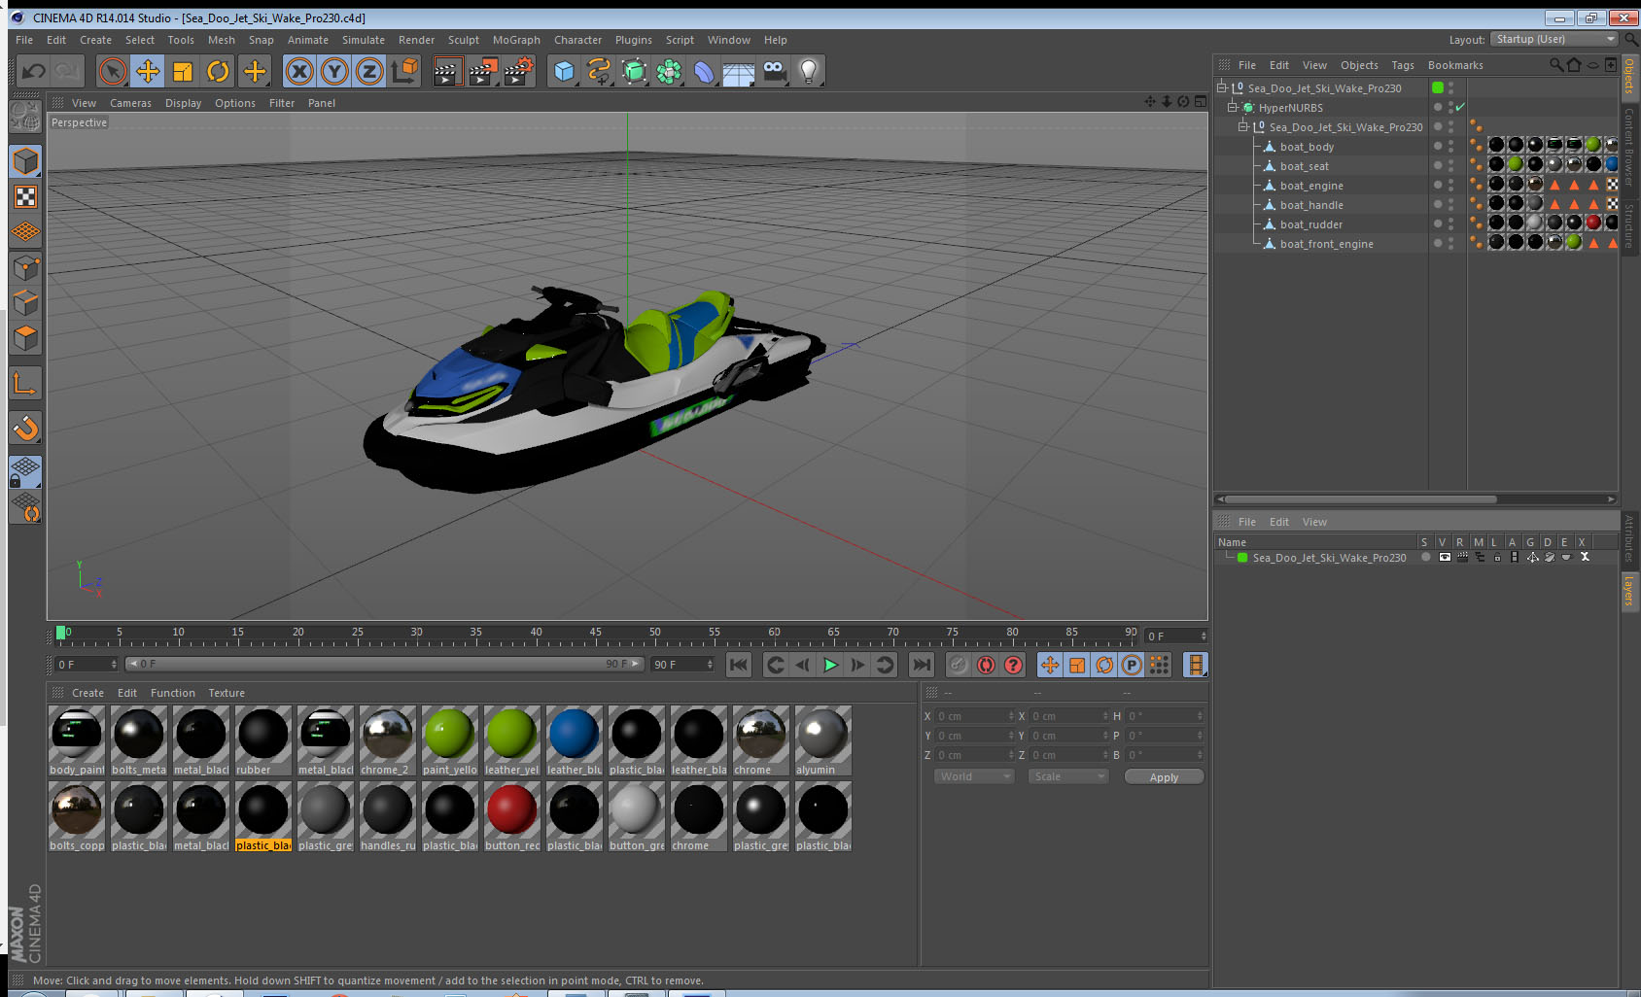1641x997 pixels.
Task: Toggle X axis lock
Action: coord(299,71)
